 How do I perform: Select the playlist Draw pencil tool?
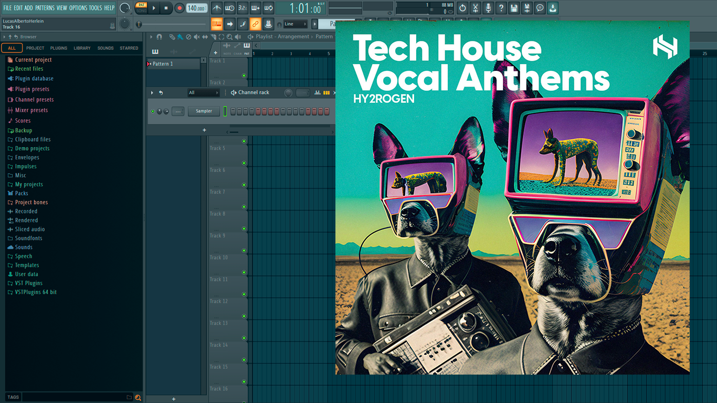point(172,37)
